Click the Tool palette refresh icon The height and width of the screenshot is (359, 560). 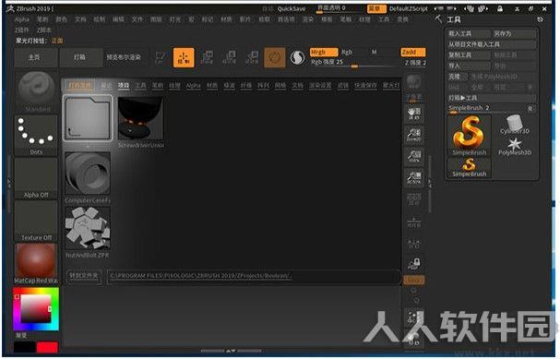[540, 19]
